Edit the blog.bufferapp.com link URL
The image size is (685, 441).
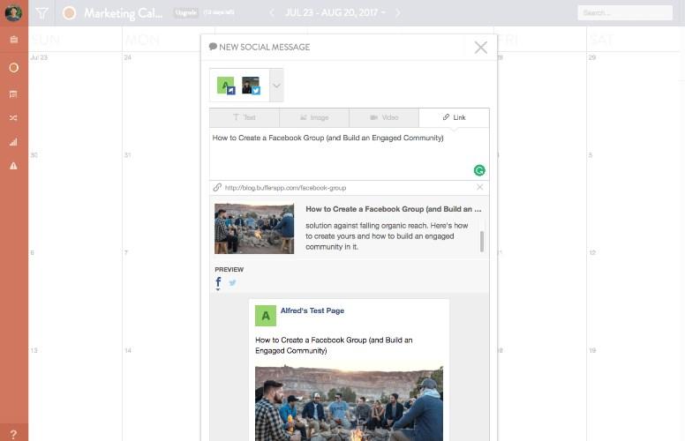pos(285,188)
